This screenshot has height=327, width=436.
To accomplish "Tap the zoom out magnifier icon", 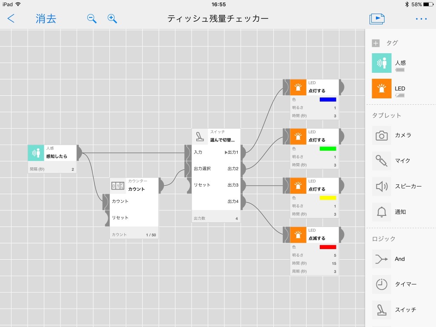I will (x=92, y=19).
